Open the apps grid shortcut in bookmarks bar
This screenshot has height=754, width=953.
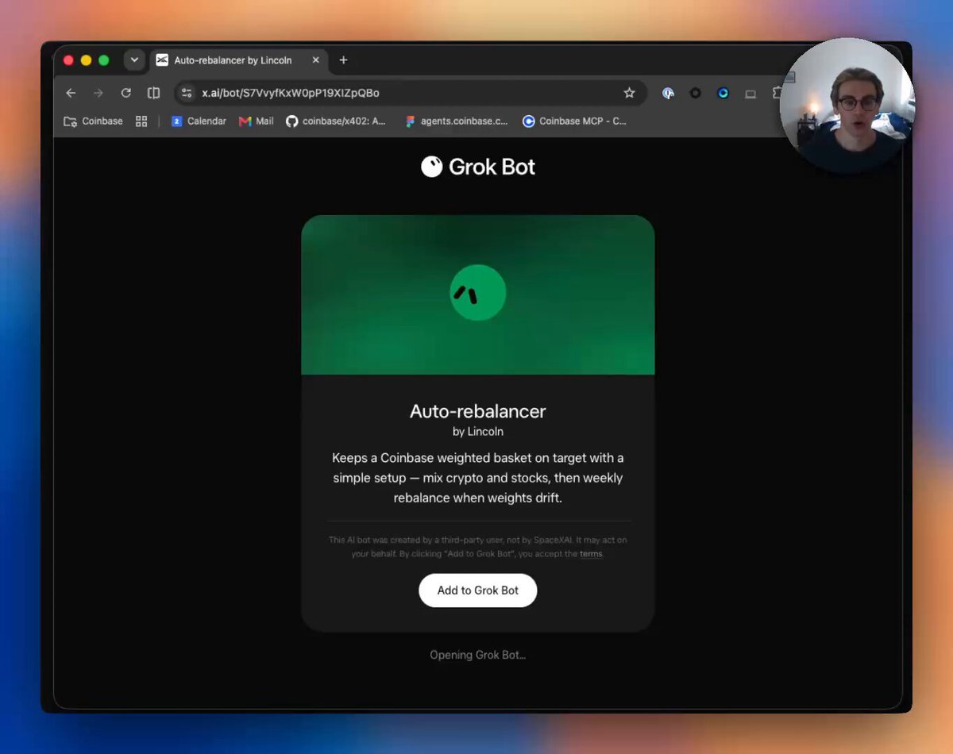click(141, 121)
